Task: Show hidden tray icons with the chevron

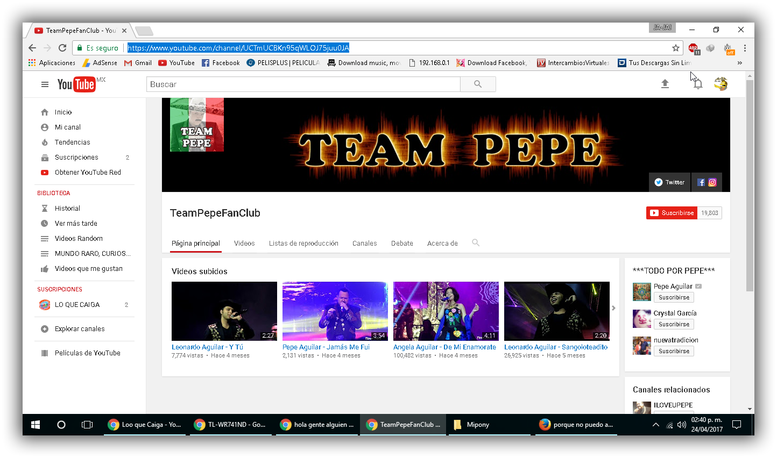Action: (x=655, y=425)
